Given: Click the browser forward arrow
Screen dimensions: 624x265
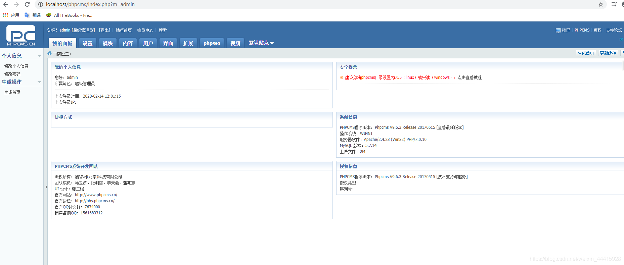Looking at the screenshot, I should (16, 4).
